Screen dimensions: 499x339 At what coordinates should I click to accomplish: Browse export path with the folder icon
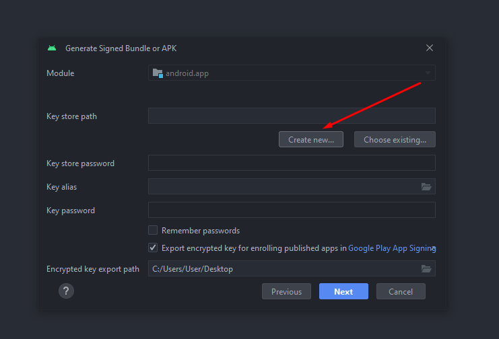pyautogui.click(x=426, y=268)
